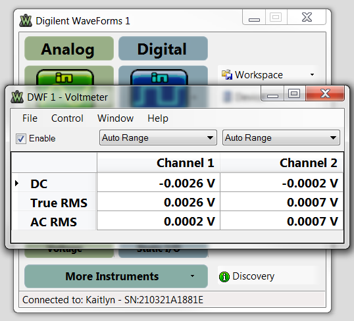Select the DC row header
This screenshot has width=354, height=321.
(x=54, y=183)
